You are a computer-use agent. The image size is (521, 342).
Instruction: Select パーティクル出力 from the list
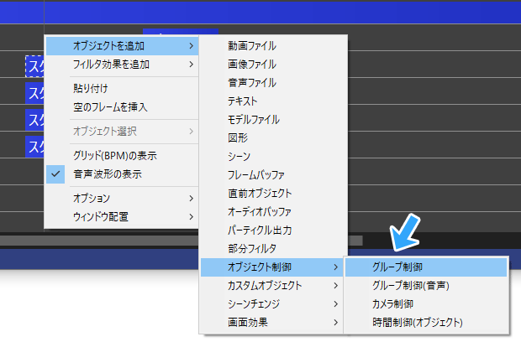tap(259, 230)
